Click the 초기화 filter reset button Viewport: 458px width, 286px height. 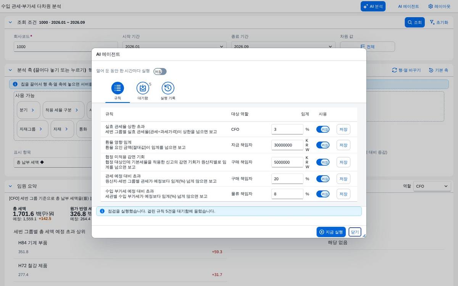pyautogui.click(x=439, y=22)
